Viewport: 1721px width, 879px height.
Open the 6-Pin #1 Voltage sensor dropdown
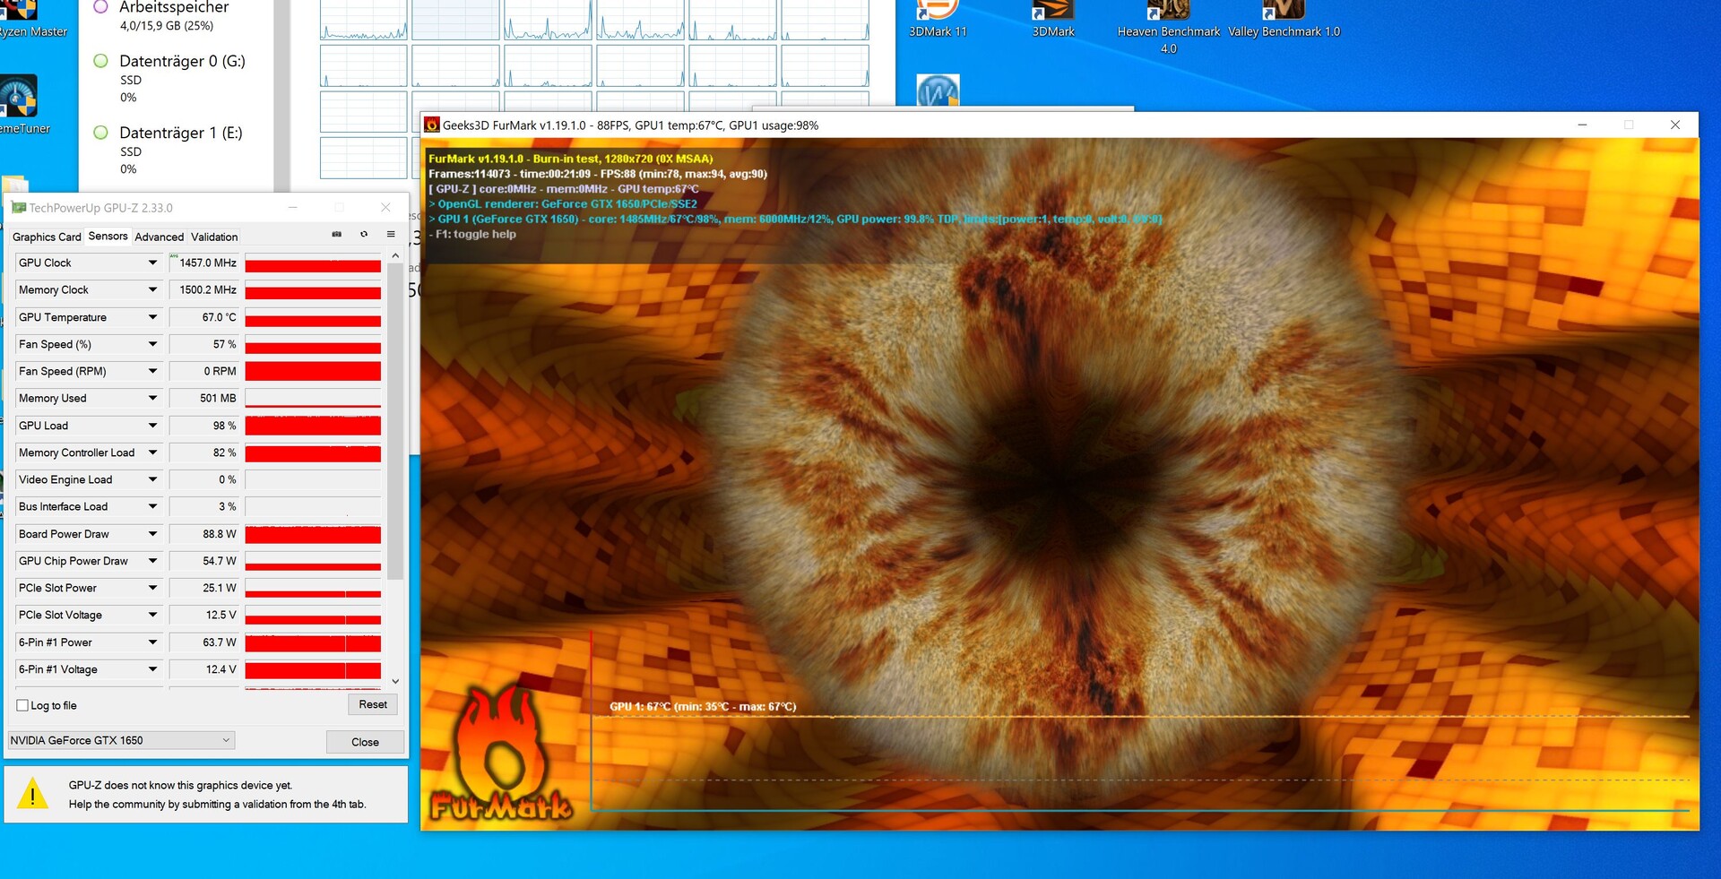[x=152, y=669]
